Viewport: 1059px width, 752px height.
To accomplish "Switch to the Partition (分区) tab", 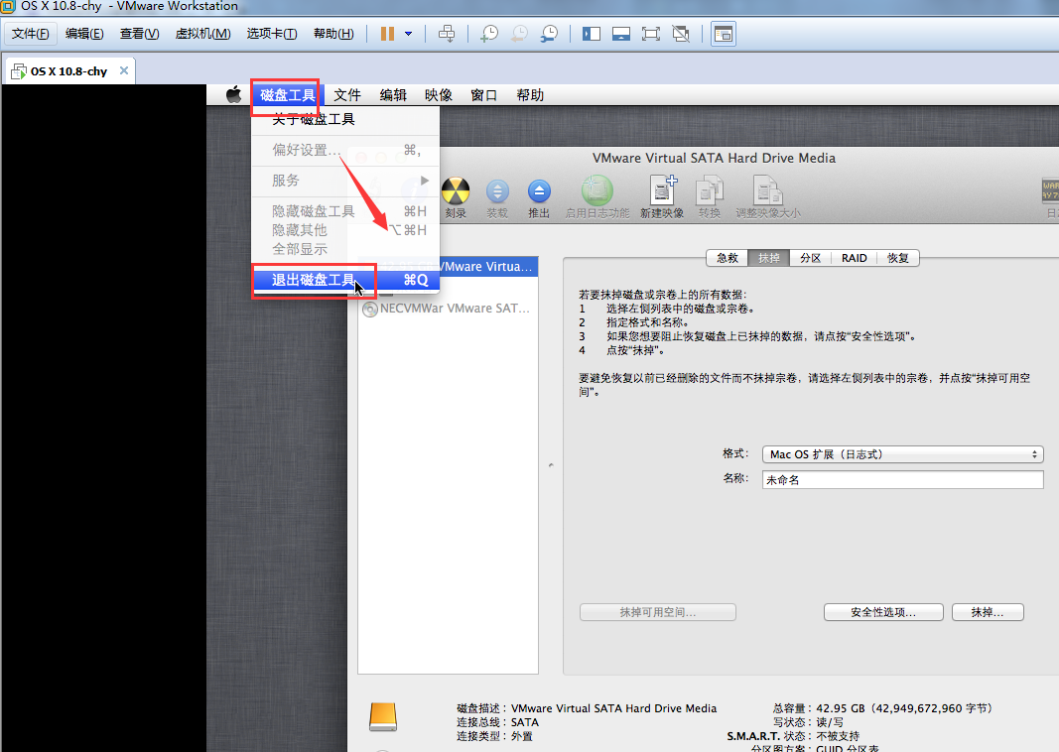I will (x=810, y=258).
